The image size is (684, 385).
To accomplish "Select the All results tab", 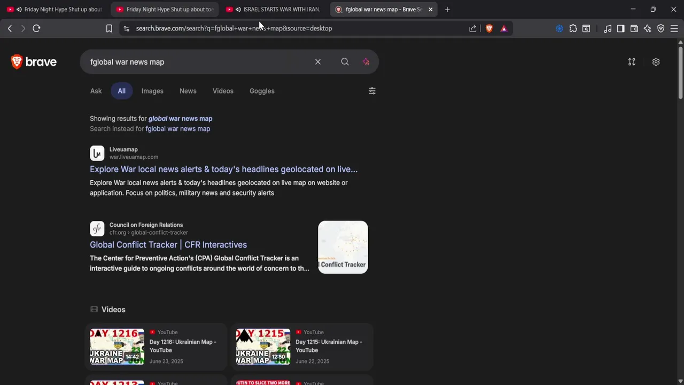I will (122, 91).
